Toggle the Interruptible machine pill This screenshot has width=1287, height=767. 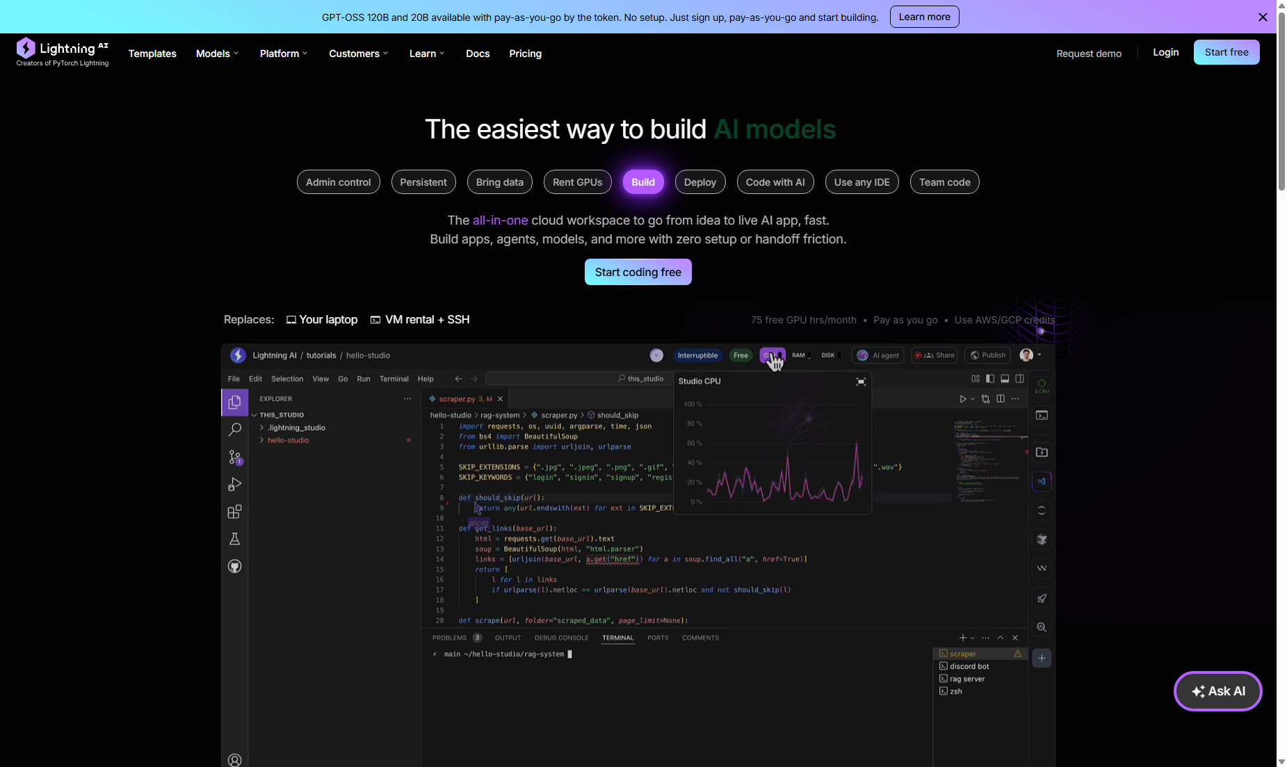tap(697, 355)
